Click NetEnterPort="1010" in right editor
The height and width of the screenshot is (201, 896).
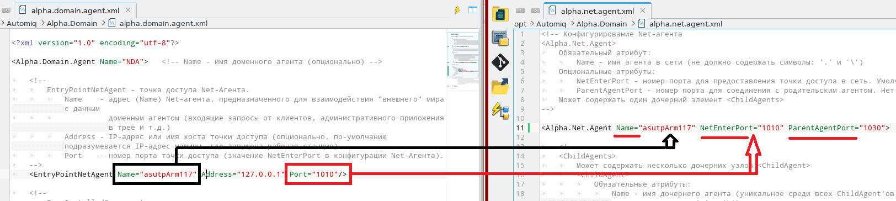742,128
